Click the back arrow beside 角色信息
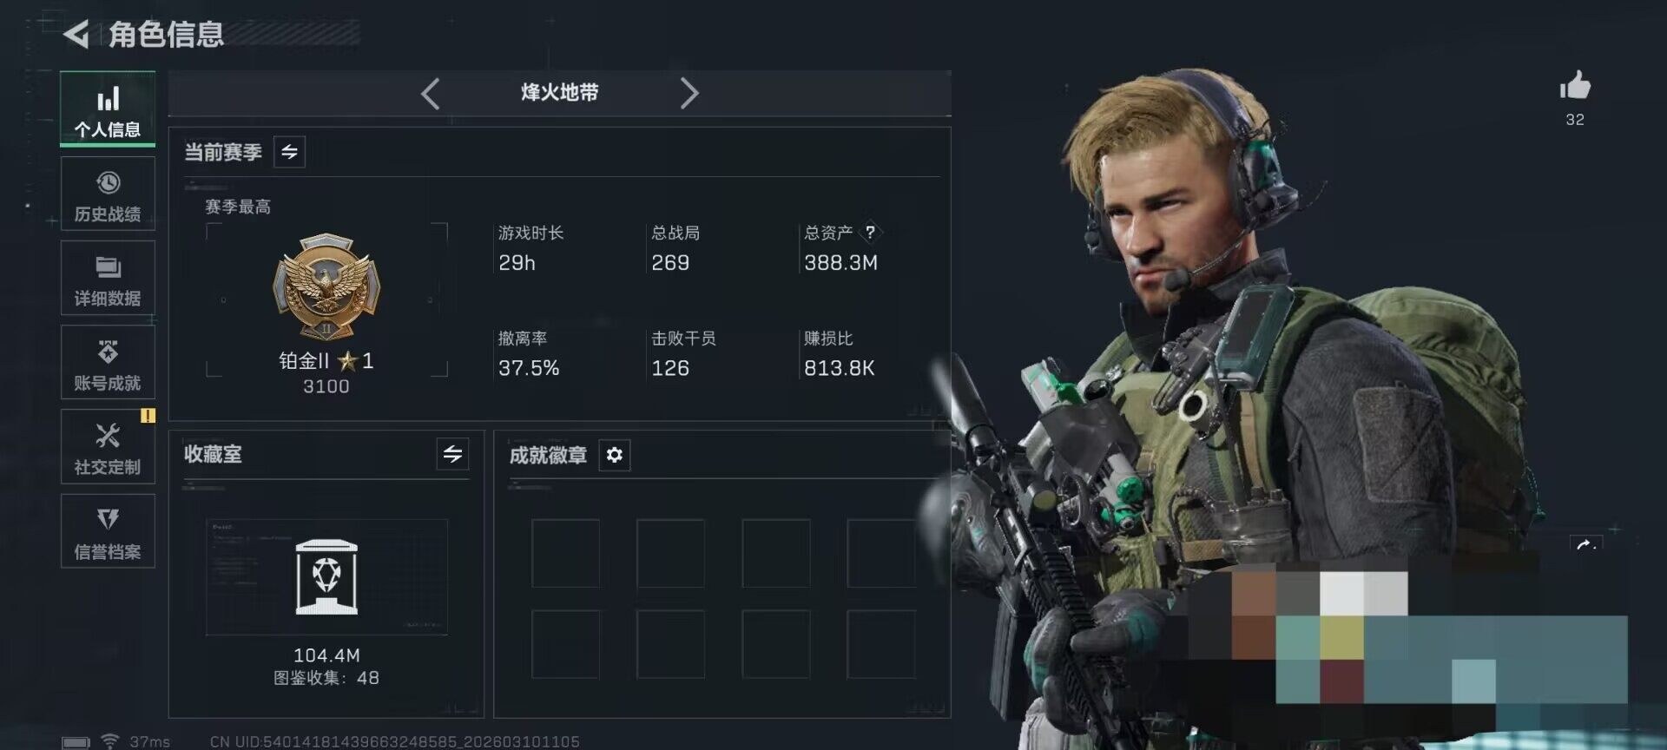Image resolution: width=1667 pixels, height=750 pixels. pyautogui.click(x=76, y=34)
